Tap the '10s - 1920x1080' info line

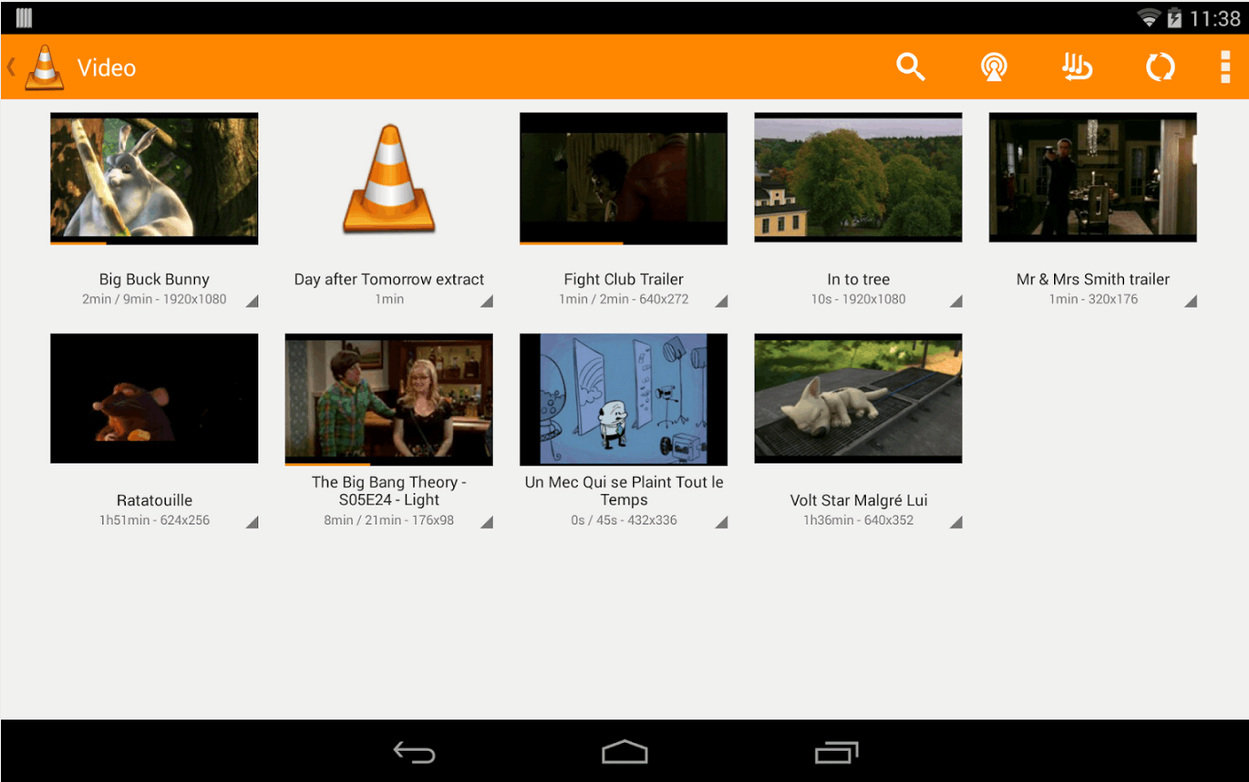858,299
